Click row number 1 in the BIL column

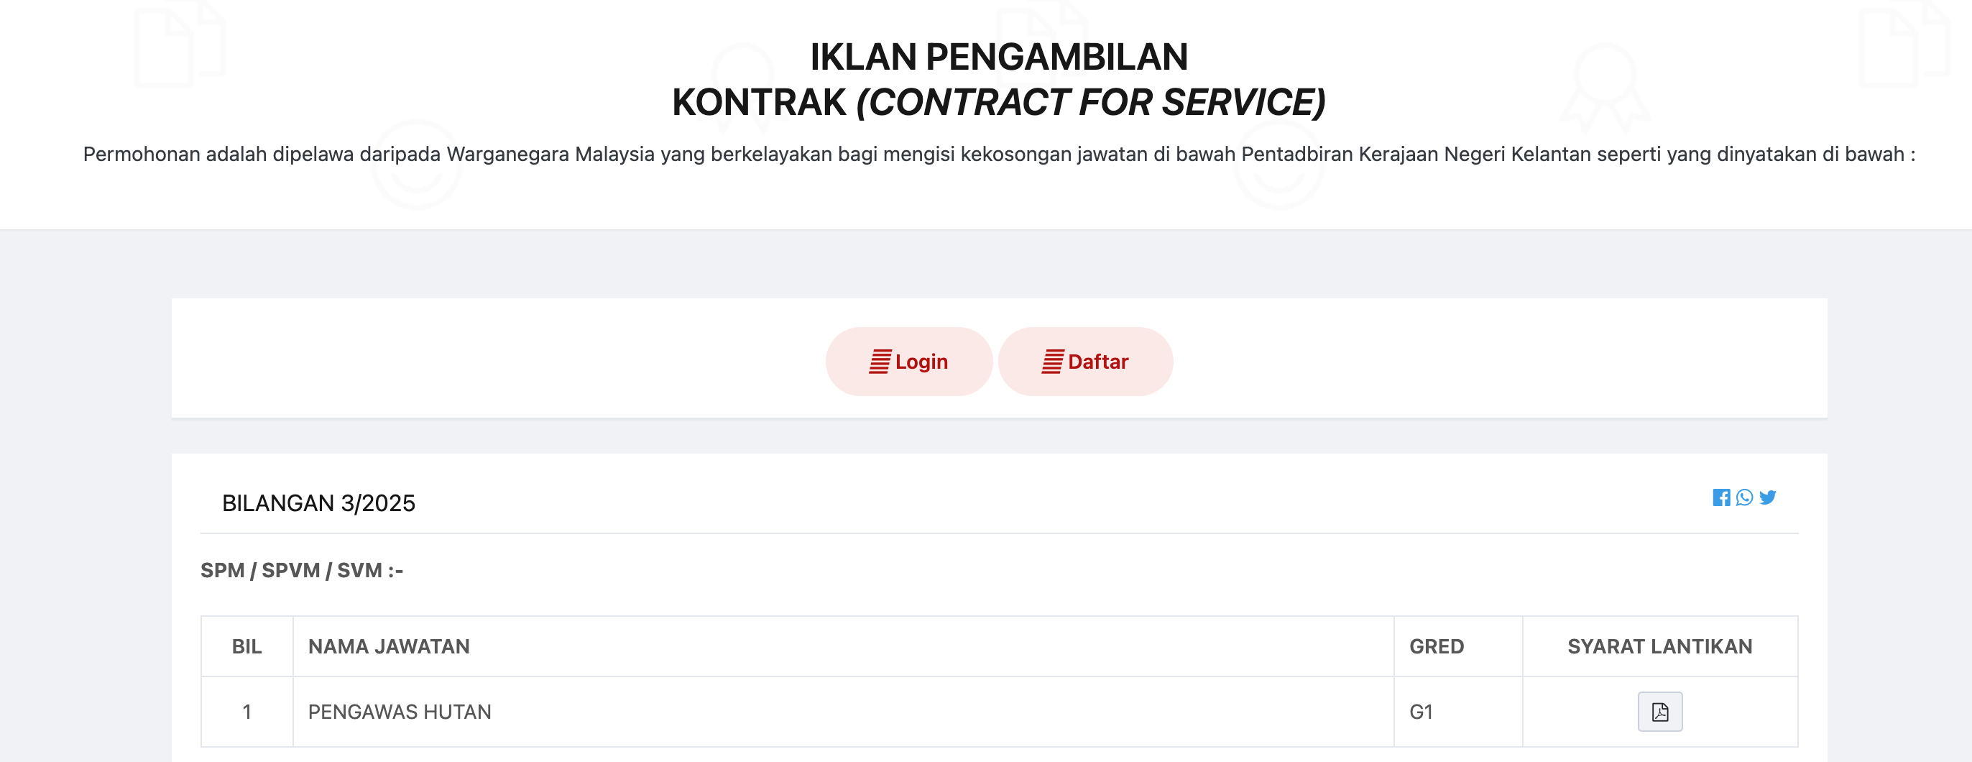[x=247, y=712]
